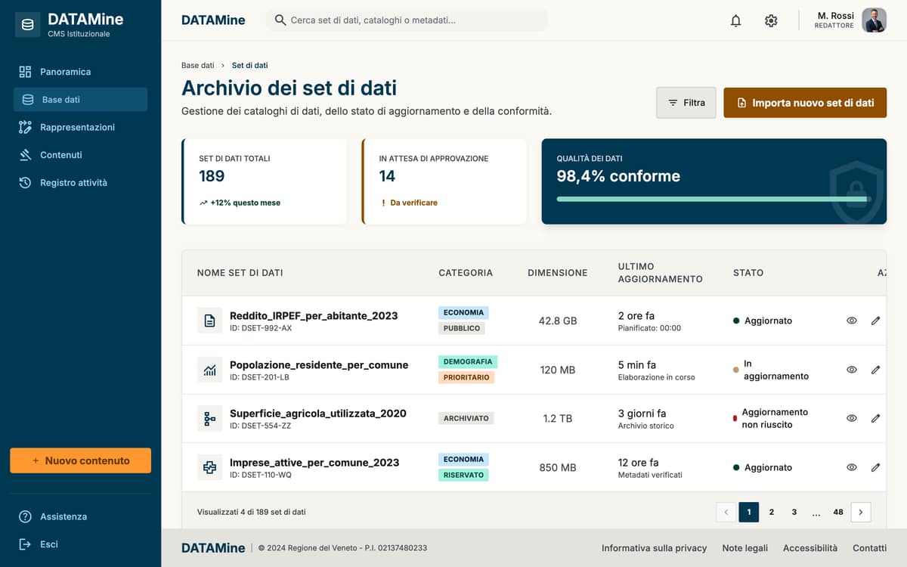Click the Filtra button
Image resolution: width=907 pixels, height=567 pixels.
(686, 103)
